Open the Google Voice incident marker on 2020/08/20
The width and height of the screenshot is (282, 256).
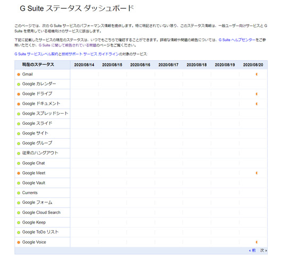256,242
